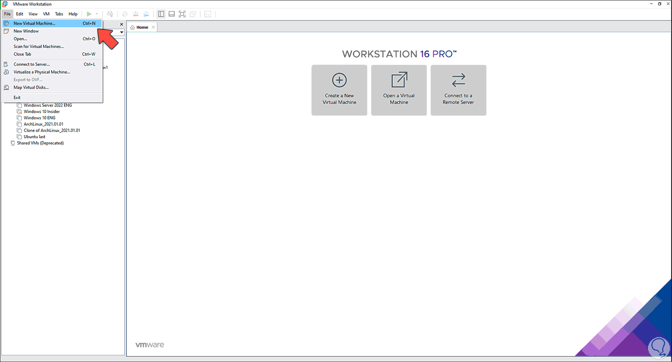672x362 pixels.
Task: Choose Virtualize a Physical Machine...
Action: 52,72
